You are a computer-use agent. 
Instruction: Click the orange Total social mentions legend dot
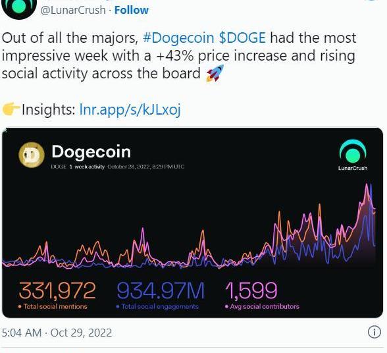click(20, 306)
